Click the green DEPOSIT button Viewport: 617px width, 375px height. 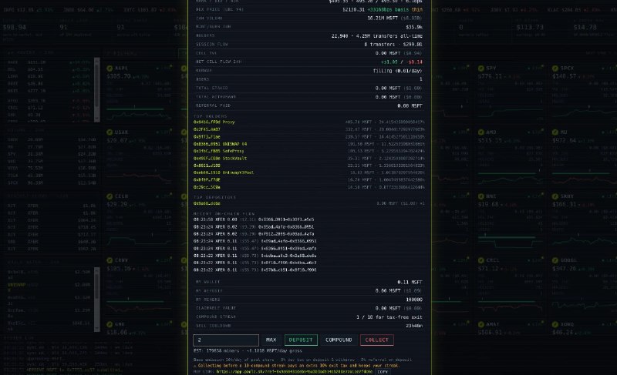pyautogui.click(x=301, y=340)
